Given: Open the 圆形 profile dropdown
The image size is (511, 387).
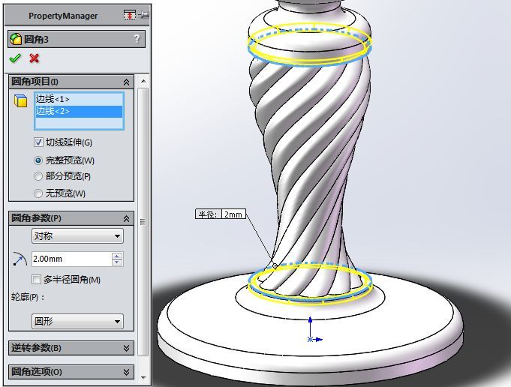Looking at the screenshot, I should pos(77,322).
